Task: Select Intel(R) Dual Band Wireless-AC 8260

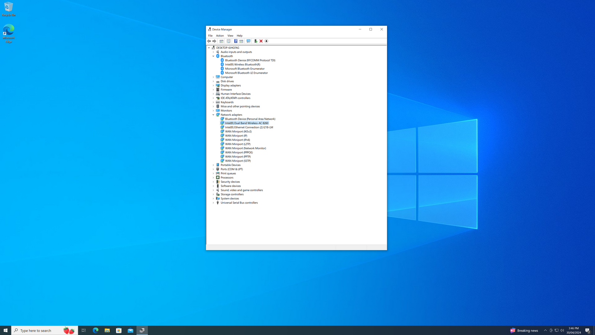Action: coord(247,123)
